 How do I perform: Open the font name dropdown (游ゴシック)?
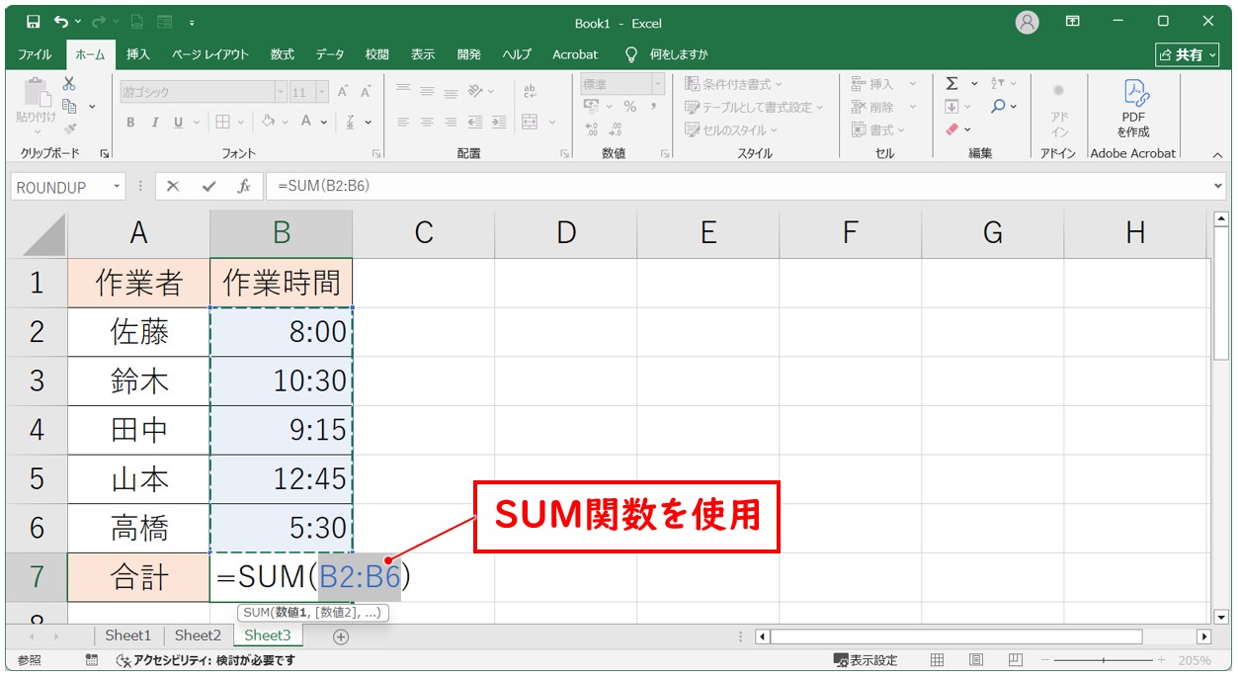[281, 92]
